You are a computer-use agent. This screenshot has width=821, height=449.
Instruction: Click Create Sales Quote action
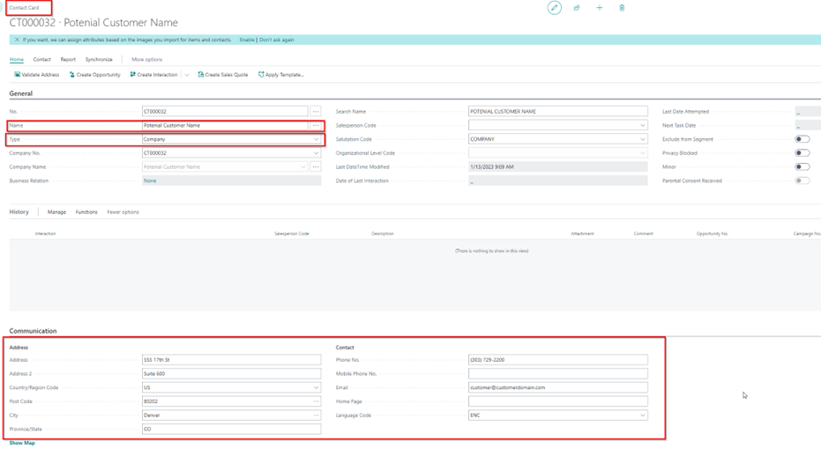[x=222, y=75]
